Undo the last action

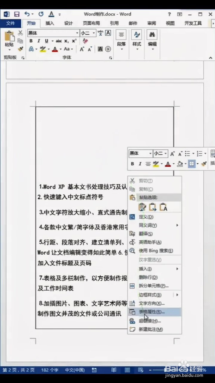tap(27, 14)
